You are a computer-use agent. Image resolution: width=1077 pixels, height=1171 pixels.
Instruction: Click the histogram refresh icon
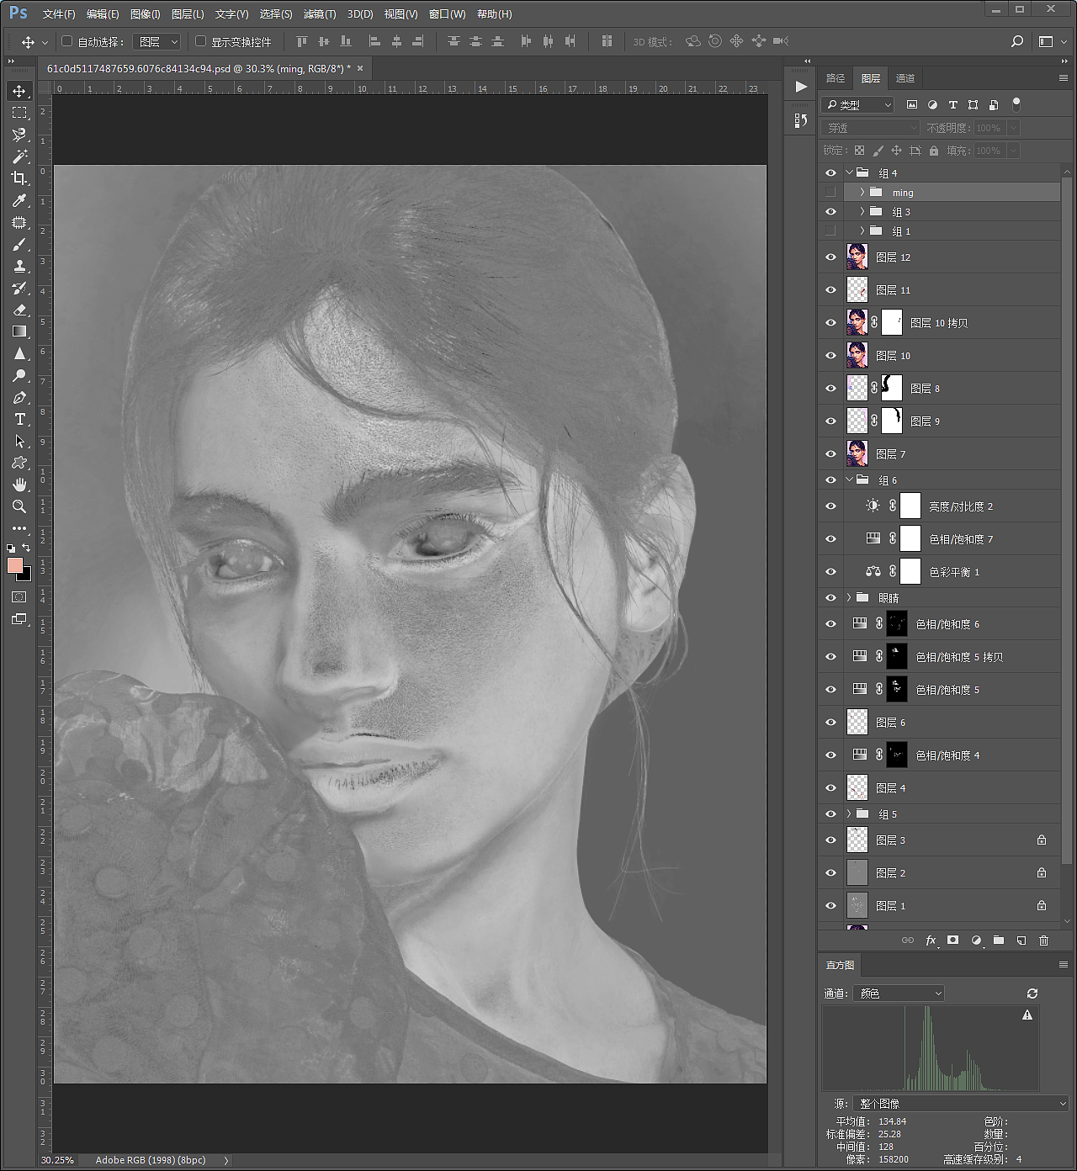click(x=1032, y=993)
